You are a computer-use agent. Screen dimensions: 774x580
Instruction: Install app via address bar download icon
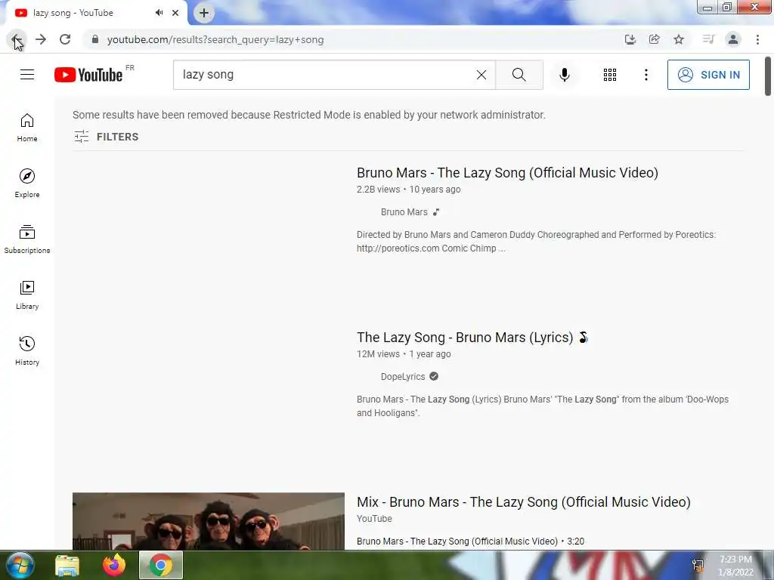(x=630, y=39)
